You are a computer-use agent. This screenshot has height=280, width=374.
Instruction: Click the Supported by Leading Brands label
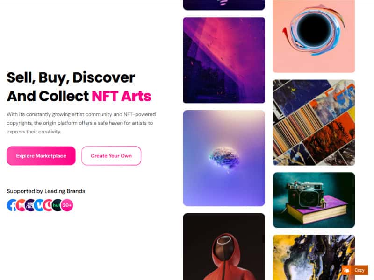(x=46, y=191)
